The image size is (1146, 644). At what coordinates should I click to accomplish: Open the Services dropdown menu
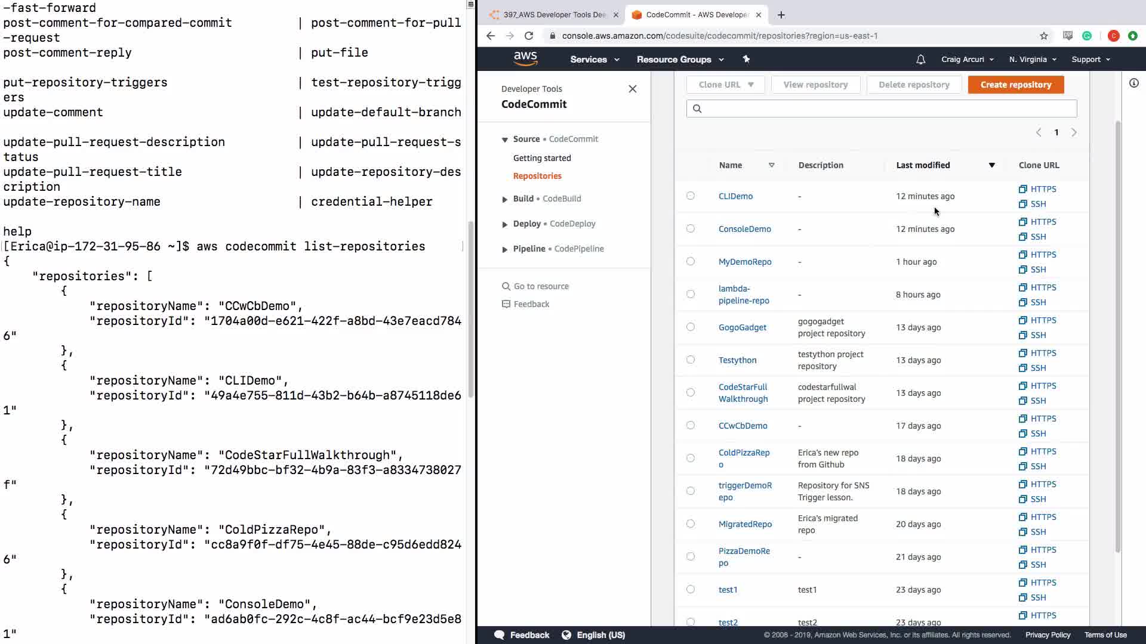(594, 60)
